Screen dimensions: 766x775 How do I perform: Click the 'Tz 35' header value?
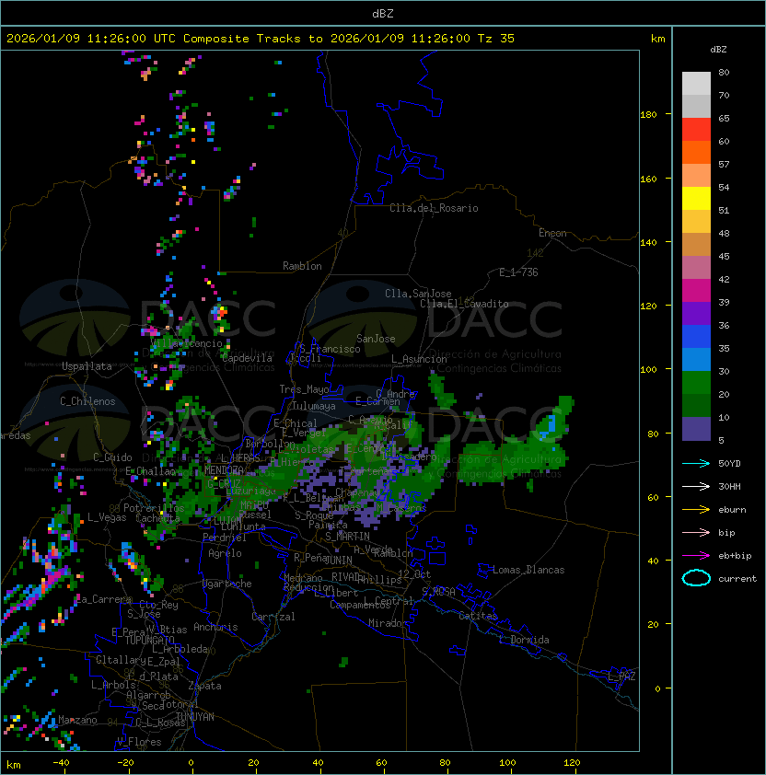point(496,39)
